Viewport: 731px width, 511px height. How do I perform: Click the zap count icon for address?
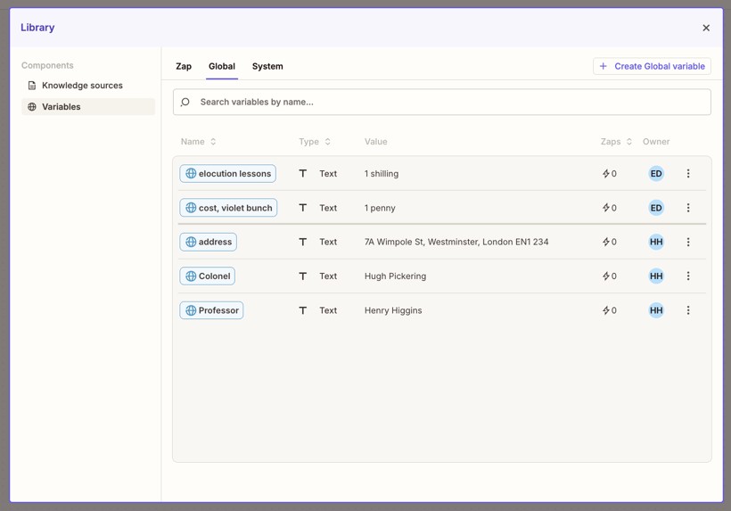coord(606,242)
